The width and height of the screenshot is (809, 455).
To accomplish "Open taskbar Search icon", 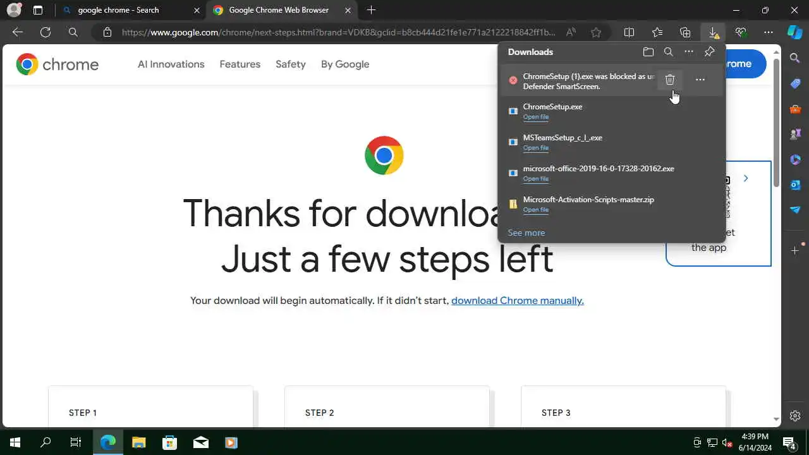I will coord(46,442).
